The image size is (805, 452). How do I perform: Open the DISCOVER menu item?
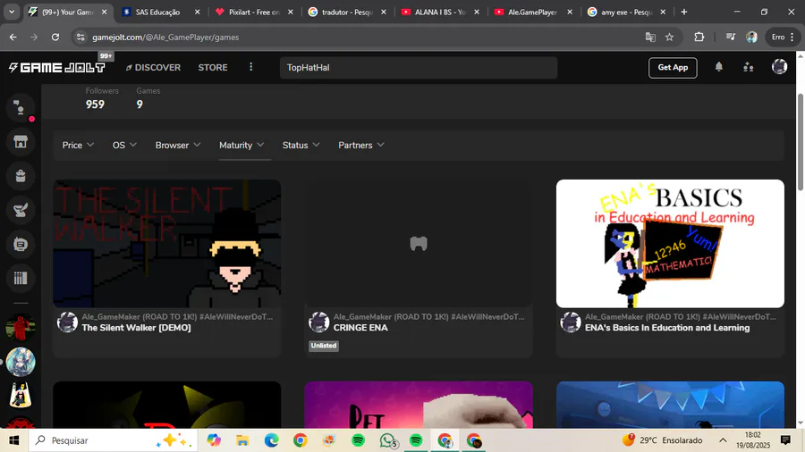[x=153, y=67]
